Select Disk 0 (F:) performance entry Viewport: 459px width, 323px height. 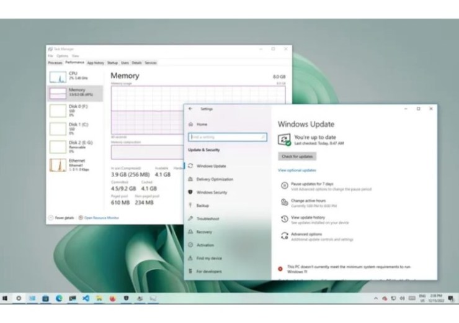75,111
